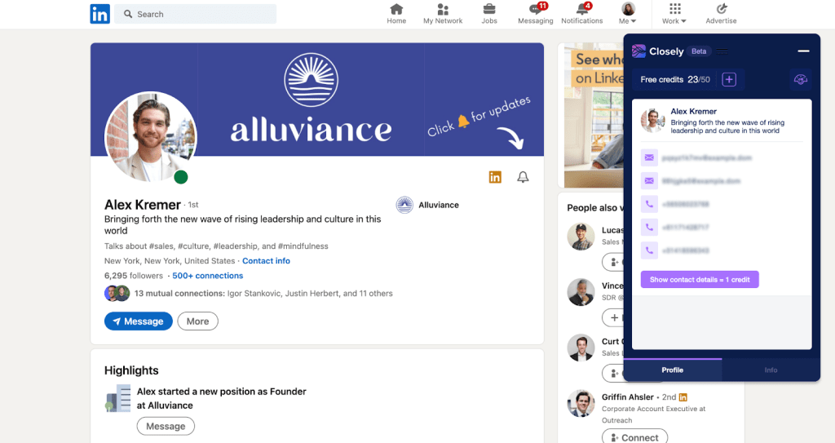Image resolution: width=835 pixels, height=443 pixels.
Task: Click Alex Kremer name in Closely panel
Action: [693, 112]
